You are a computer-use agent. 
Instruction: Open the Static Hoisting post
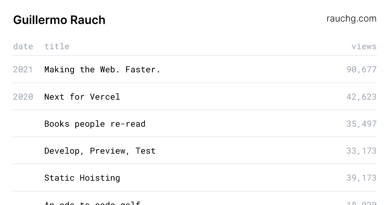(x=82, y=178)
